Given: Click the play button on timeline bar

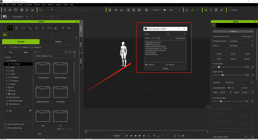Looking at the screenshot, I should (x=127, y=136).
